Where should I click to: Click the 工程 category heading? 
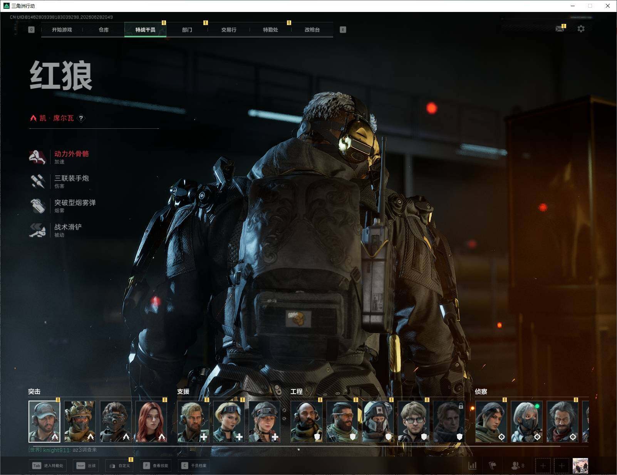point(297,392)
